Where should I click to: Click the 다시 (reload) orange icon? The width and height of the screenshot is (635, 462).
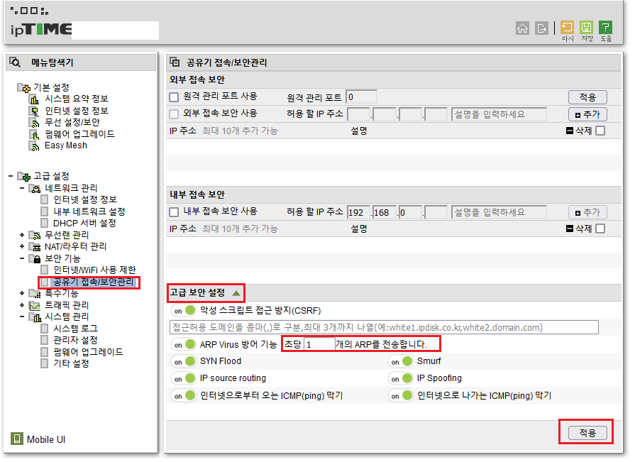tap(567, 28)
